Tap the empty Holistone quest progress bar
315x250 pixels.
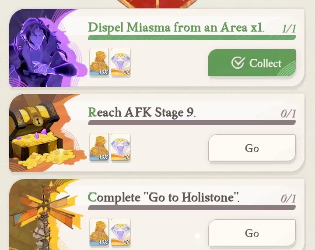click(192, 208)
